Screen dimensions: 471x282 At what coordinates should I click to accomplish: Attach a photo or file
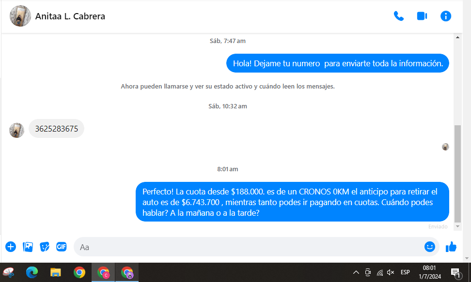[28, 247]
